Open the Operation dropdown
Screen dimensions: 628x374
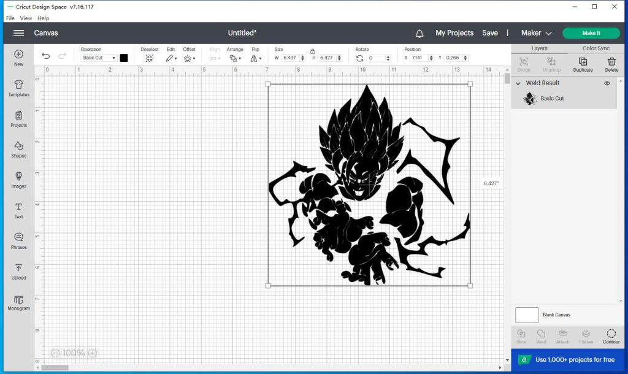coord(98,58)
